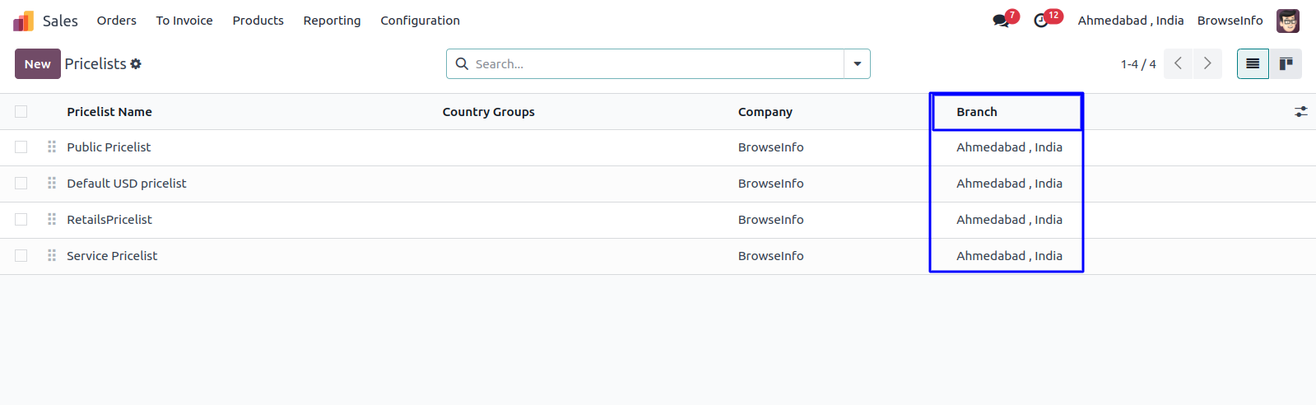Click drag handle of Public Pricelist row
Screen dimensions: 1316x405
(x=52, y=147)
